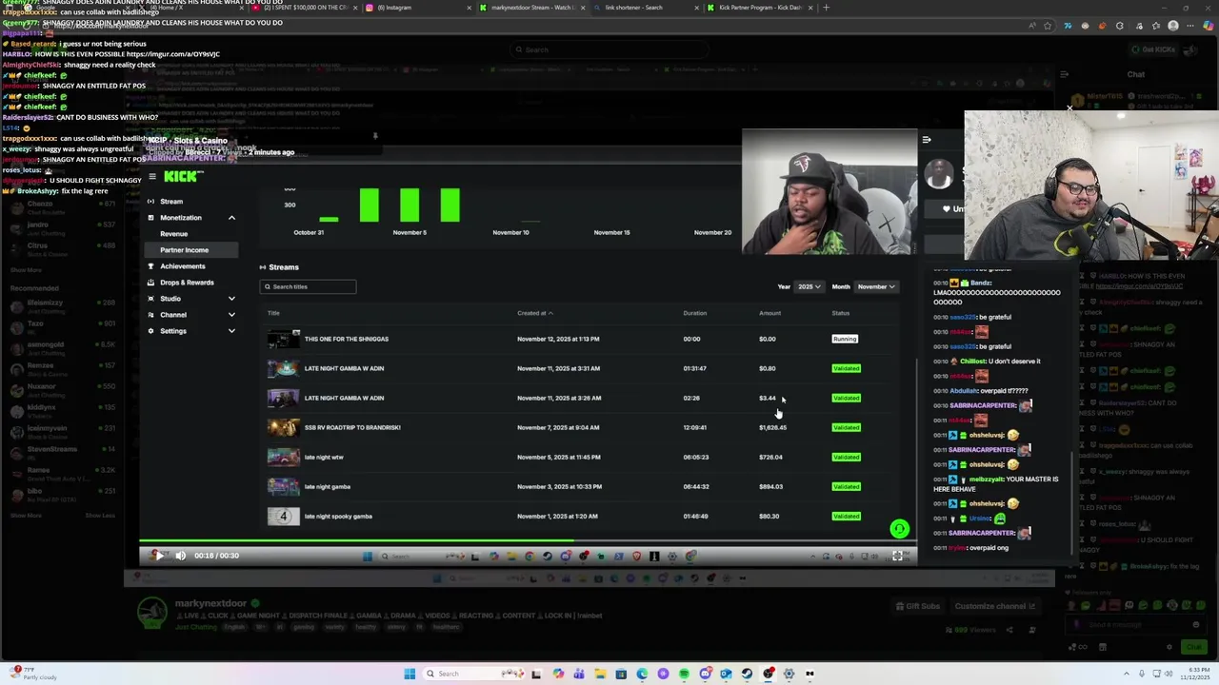The height and width of the screenshot is (685, 1219).
Task: Click the Running status badge
Action: point(845,339)
